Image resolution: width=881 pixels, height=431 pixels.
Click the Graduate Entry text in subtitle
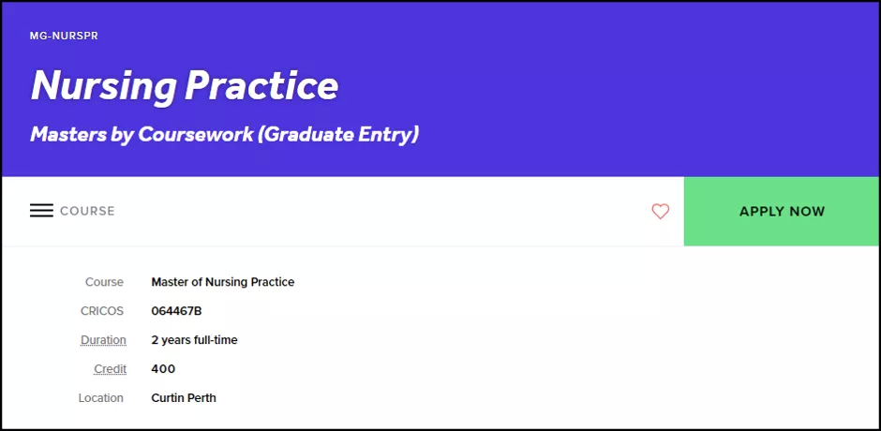pyautogui.click(x=337, y=135)
